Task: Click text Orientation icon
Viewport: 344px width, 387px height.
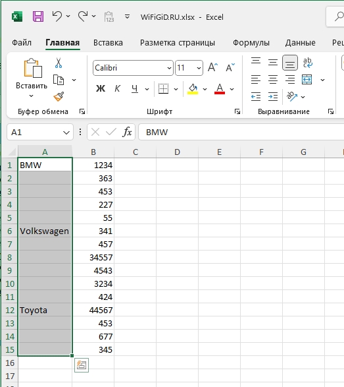Action: pyautogui.click(x=292, y=96)
